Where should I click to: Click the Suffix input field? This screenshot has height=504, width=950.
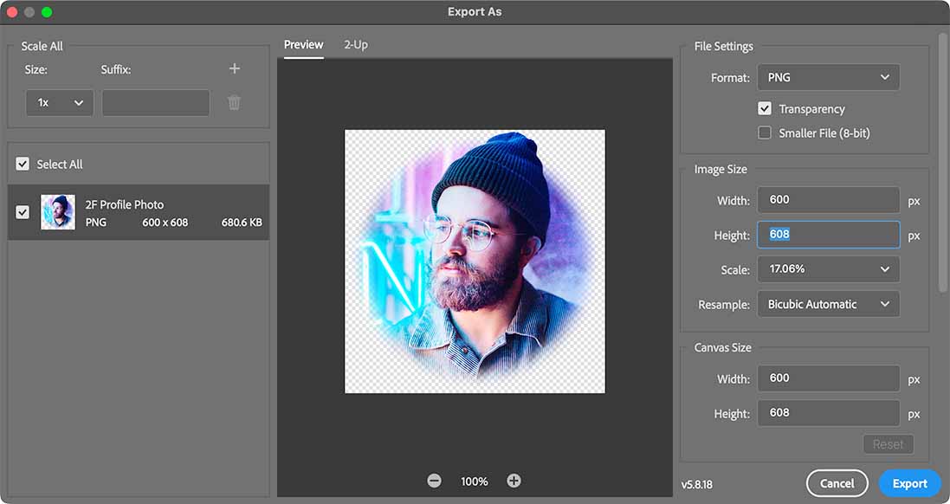[x=155, y=102]
